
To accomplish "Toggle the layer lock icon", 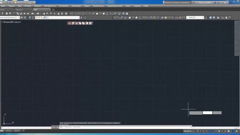I will tap(44, 18).
